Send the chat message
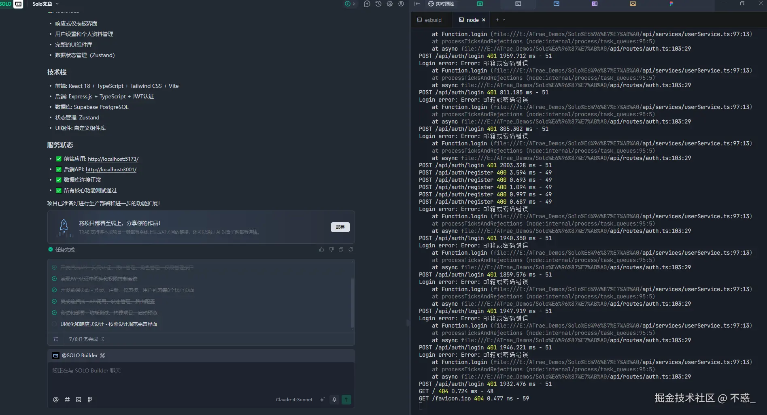767x415 pixels. [x=346, y=400]
